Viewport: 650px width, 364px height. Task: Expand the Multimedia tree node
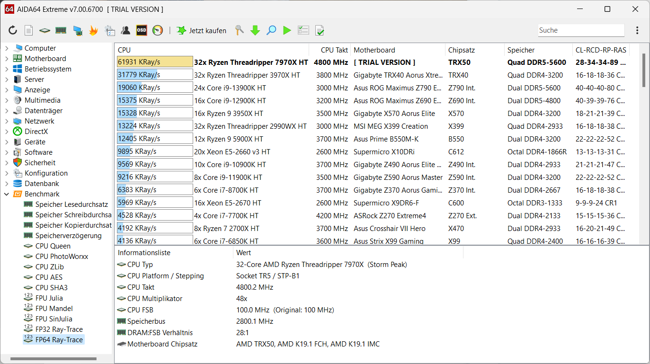coord(7,100)
